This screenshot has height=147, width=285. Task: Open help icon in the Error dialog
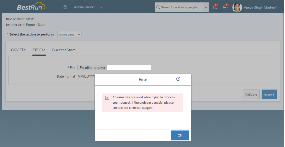tap(178, 79)
